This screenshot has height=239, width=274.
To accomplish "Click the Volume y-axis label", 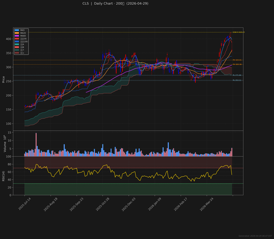I will pos(5,143).
